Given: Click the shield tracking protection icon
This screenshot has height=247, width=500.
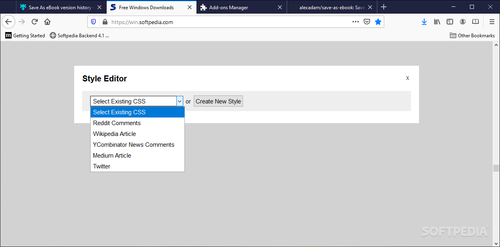Looking at the screenshot, I should point(93,22).
